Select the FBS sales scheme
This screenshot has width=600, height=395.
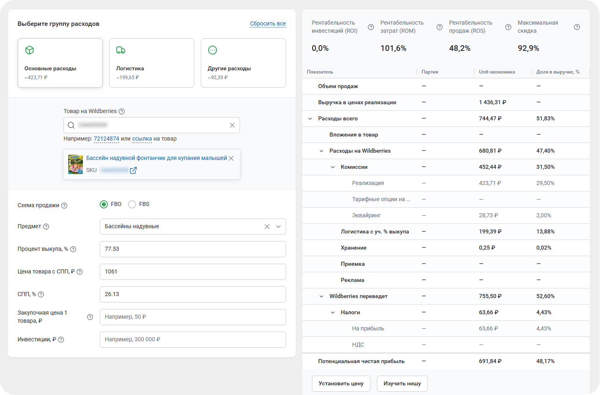coord(132,204)
